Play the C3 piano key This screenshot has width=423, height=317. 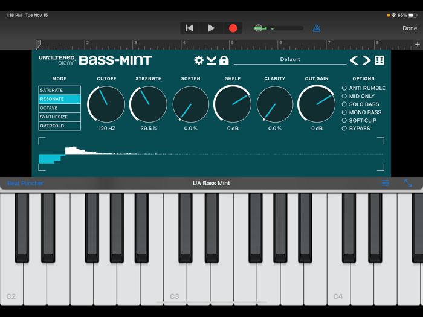pos(175,283)
